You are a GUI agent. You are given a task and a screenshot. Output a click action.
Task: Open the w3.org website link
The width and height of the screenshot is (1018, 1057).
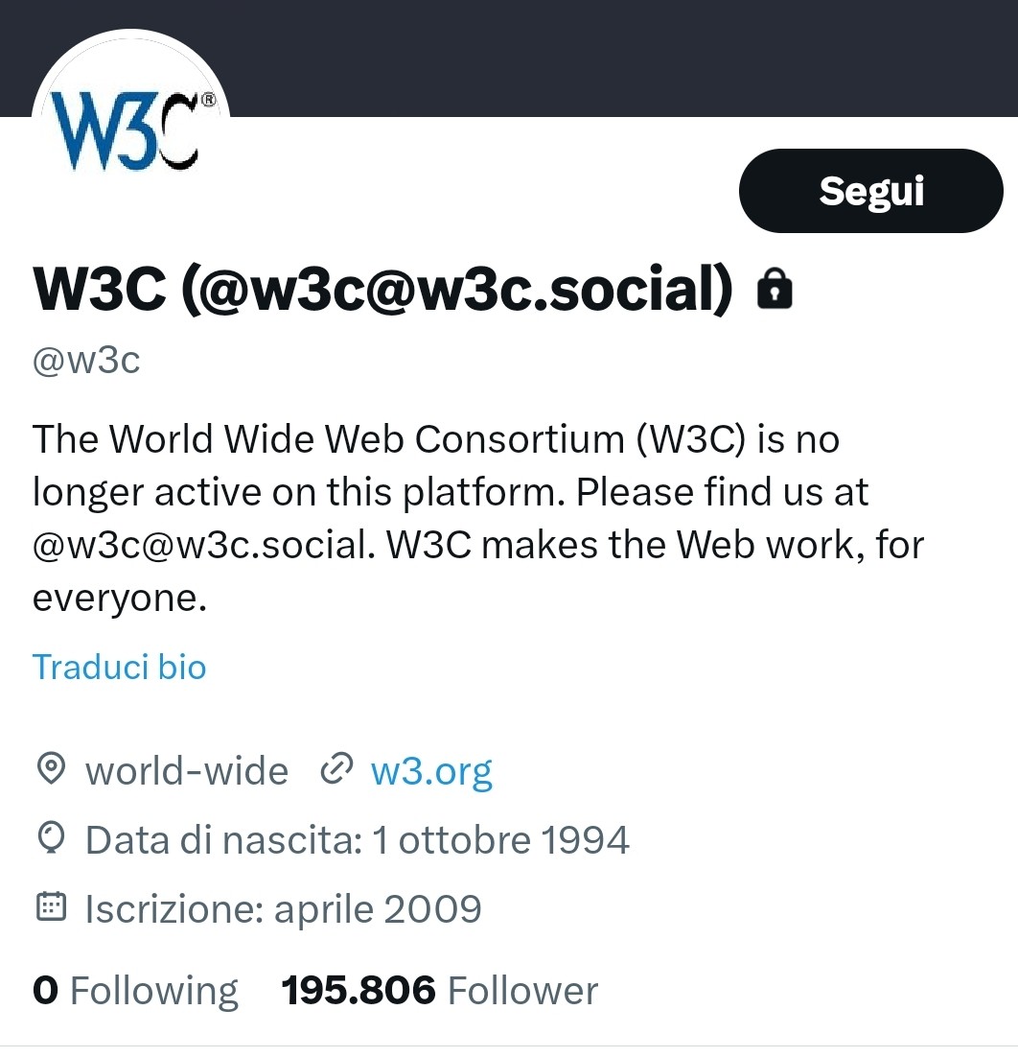(x=431, y=771)
